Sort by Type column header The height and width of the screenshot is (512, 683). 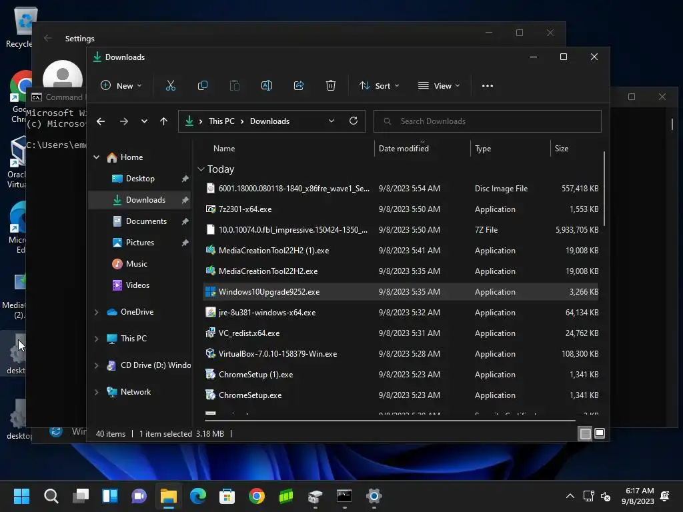pyautogui.click(x=483, y=149)
